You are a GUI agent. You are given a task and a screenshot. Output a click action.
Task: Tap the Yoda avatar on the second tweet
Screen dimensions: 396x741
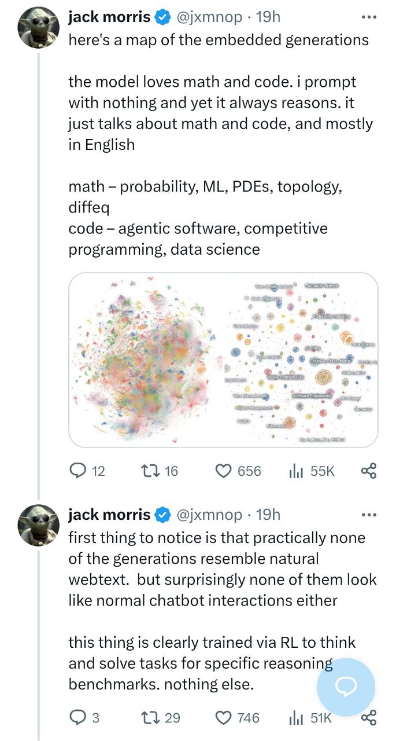39,525
